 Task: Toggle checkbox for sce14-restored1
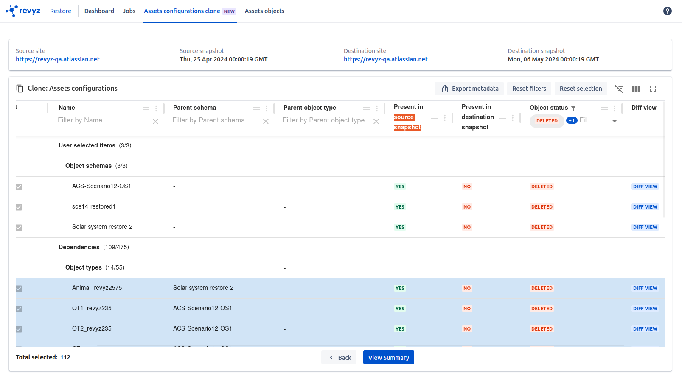pos(19,207)
